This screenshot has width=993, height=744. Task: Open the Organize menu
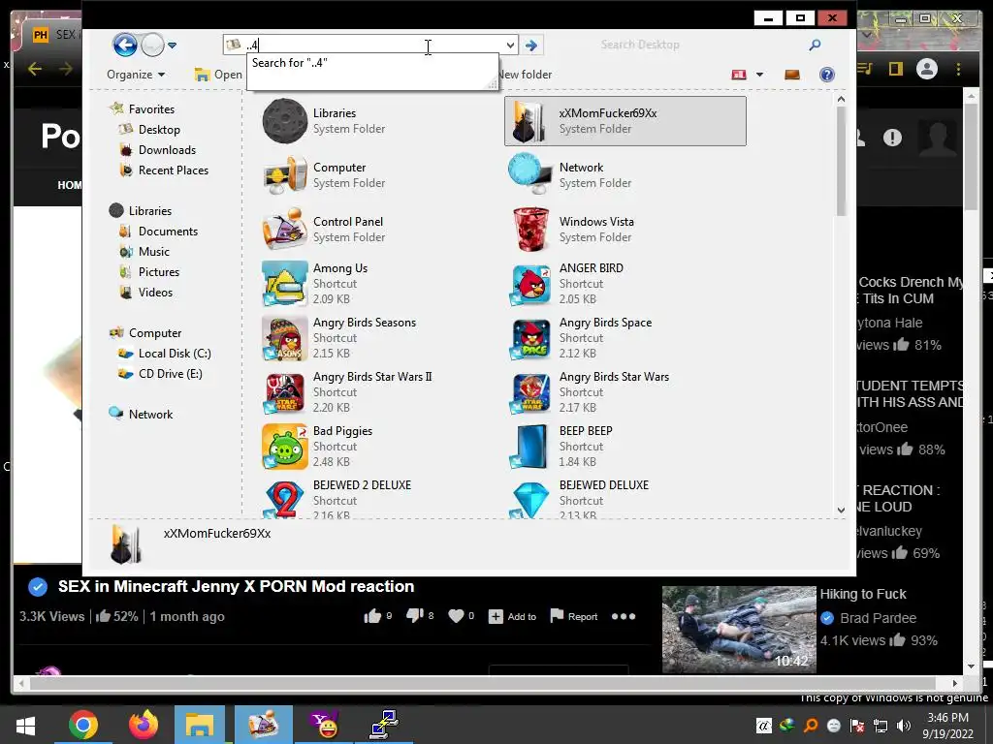click(x=136, y=75)
